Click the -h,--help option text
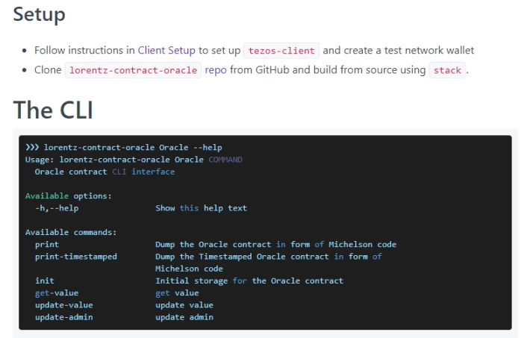 coord(57,208)
